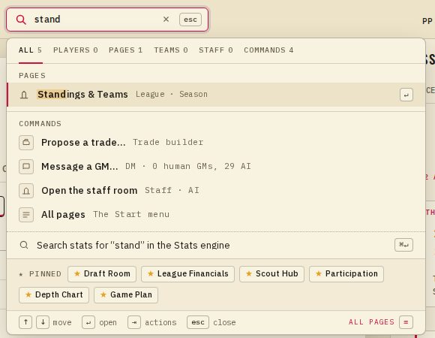Switch to the COMMANDS 4 tab
The width and height of the screenshot is (435, 338).
268,50
